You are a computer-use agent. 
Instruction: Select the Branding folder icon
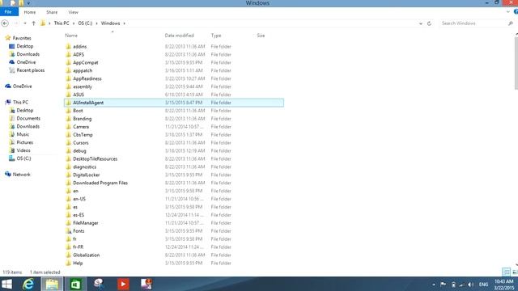point(68,119)
